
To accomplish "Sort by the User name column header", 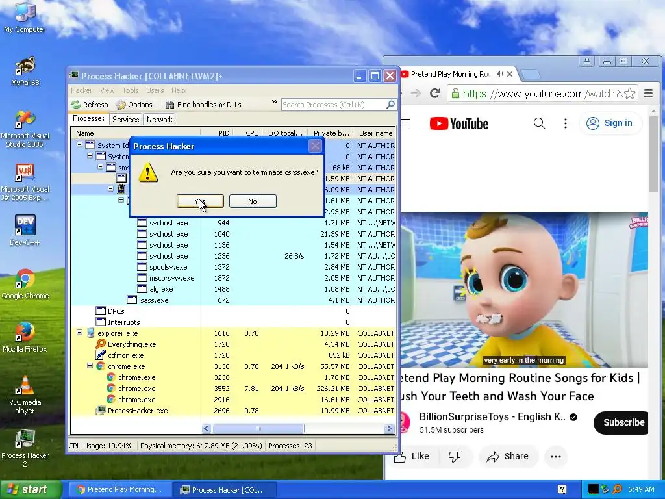I will [x=375, y=133].
